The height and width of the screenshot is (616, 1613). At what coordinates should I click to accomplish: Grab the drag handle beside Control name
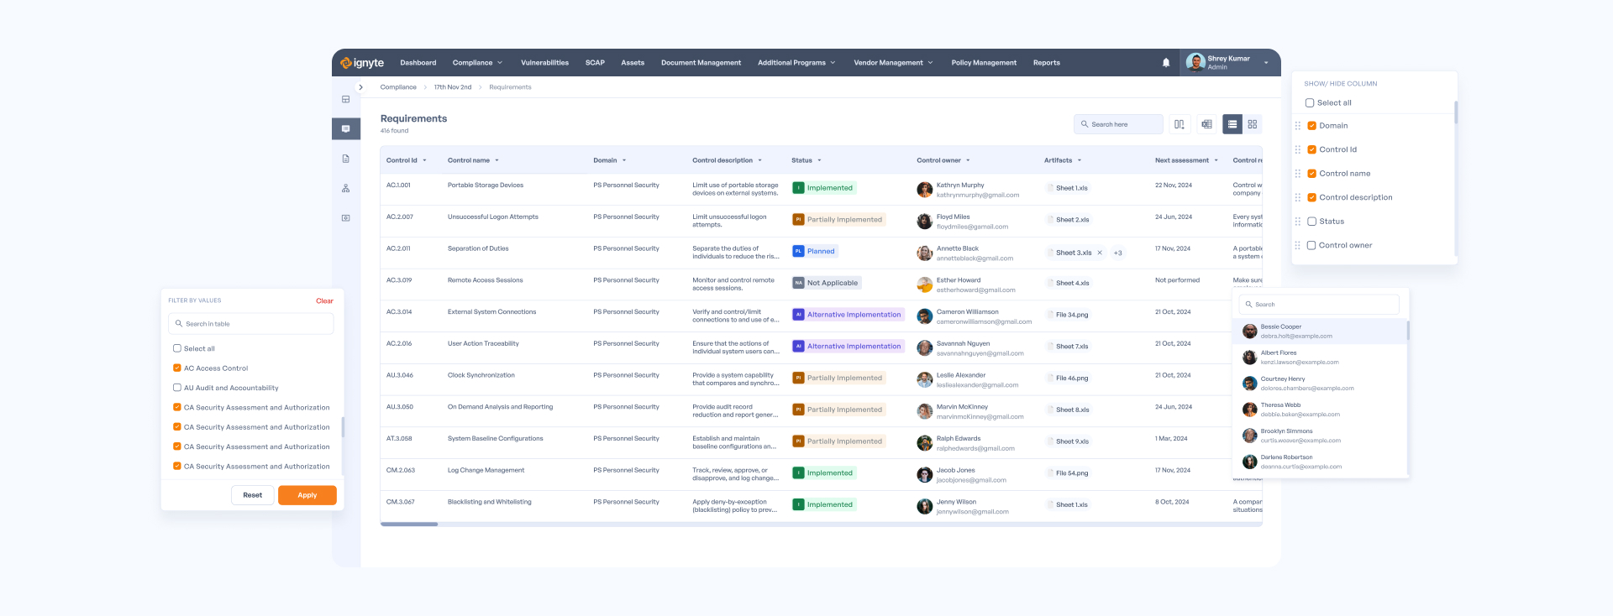pyautogui.click(x=1298, y=174)
